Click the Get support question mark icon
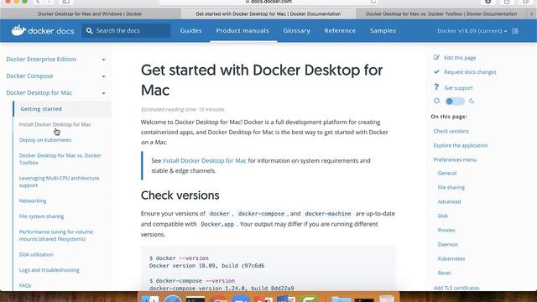Screen dimensions: 537x302 (x=436, y=87)
